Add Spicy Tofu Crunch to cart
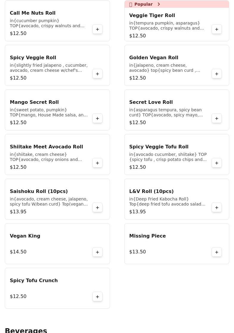This screenshot has width=234, height=333. tap(97, 297)
